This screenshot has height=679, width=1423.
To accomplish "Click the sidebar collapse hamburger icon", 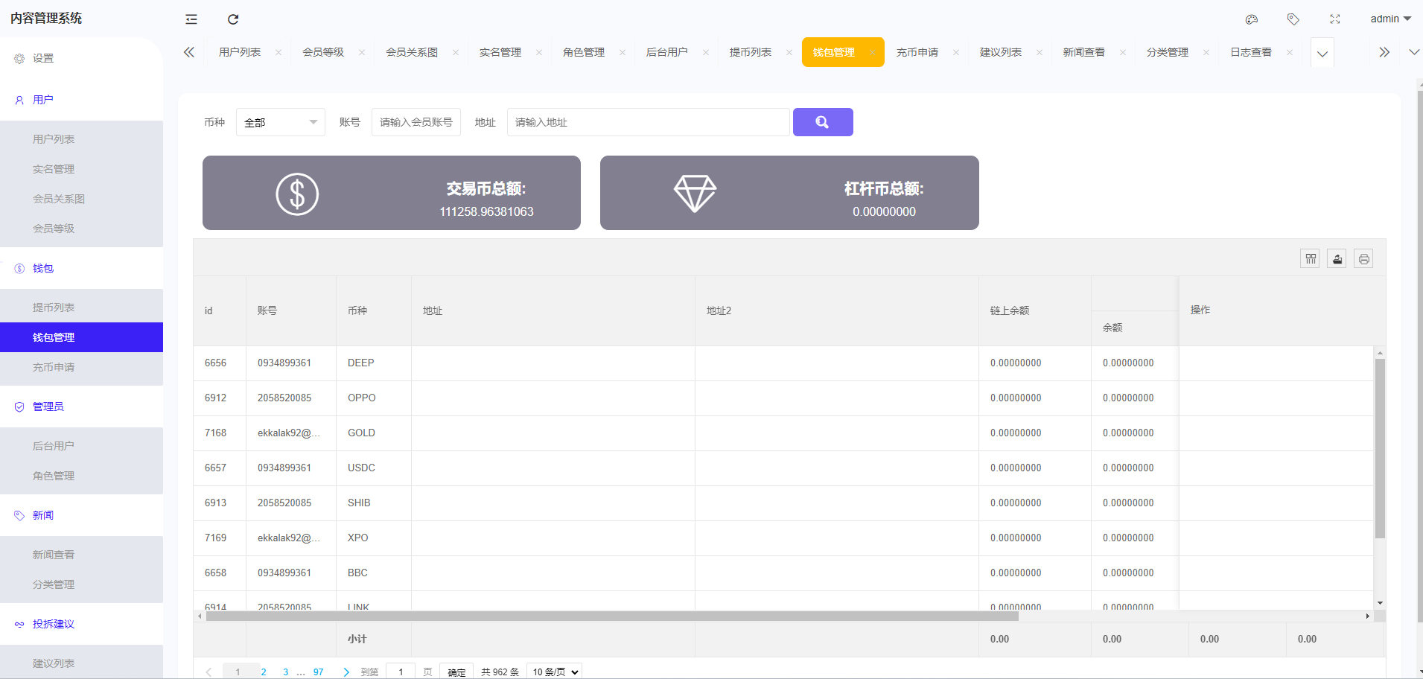I will [191, 19].
